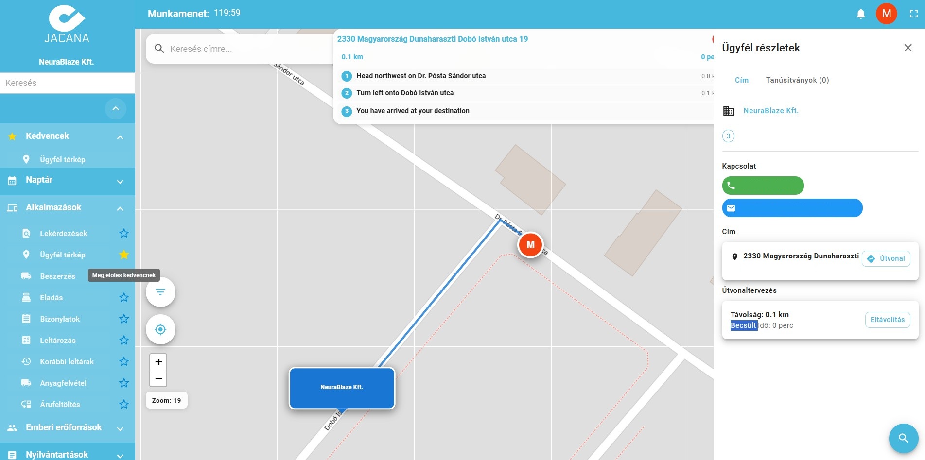Click the Eltávolítás button
The height and width of the screenshot is (460, 925).
pyautogui.click(x=888, y=320)
